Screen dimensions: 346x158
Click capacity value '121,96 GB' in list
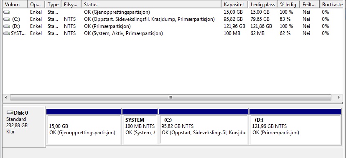[x=234, y=26]
